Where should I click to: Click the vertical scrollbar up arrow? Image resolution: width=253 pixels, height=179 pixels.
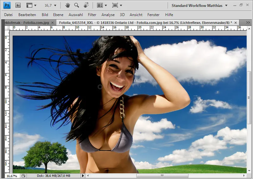pos(249,29)
